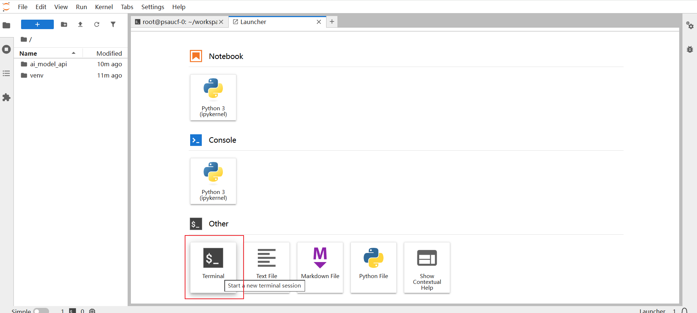Viewport: 697px width, 313px height.
Task: Open the Tabs menu
Action: (127, 7)
